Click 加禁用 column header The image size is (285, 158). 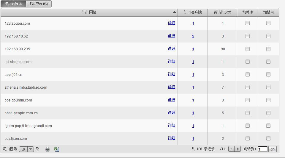pyautogui.click(x=268, y=12)
